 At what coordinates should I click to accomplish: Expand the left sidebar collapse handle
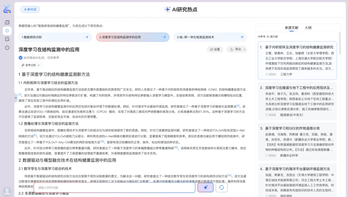[16, 98]
